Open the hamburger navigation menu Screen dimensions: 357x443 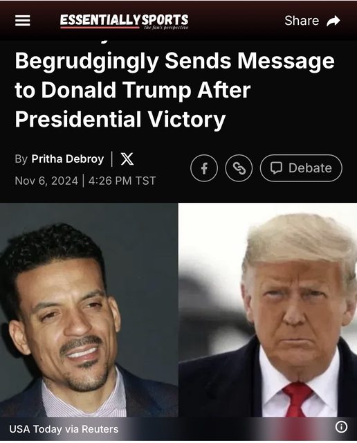23,20
